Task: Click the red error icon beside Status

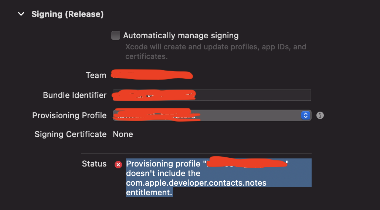Action: pyautogui.click(x=118, y=165)
